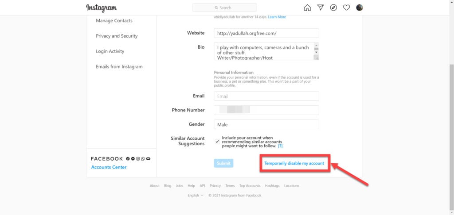
Task: Click the Submit button
Action: [x=223, y=163]
